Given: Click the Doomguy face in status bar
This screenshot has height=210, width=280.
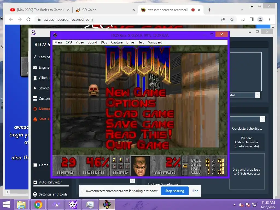Looking at the screenshot, I should [x=140, y=166].
